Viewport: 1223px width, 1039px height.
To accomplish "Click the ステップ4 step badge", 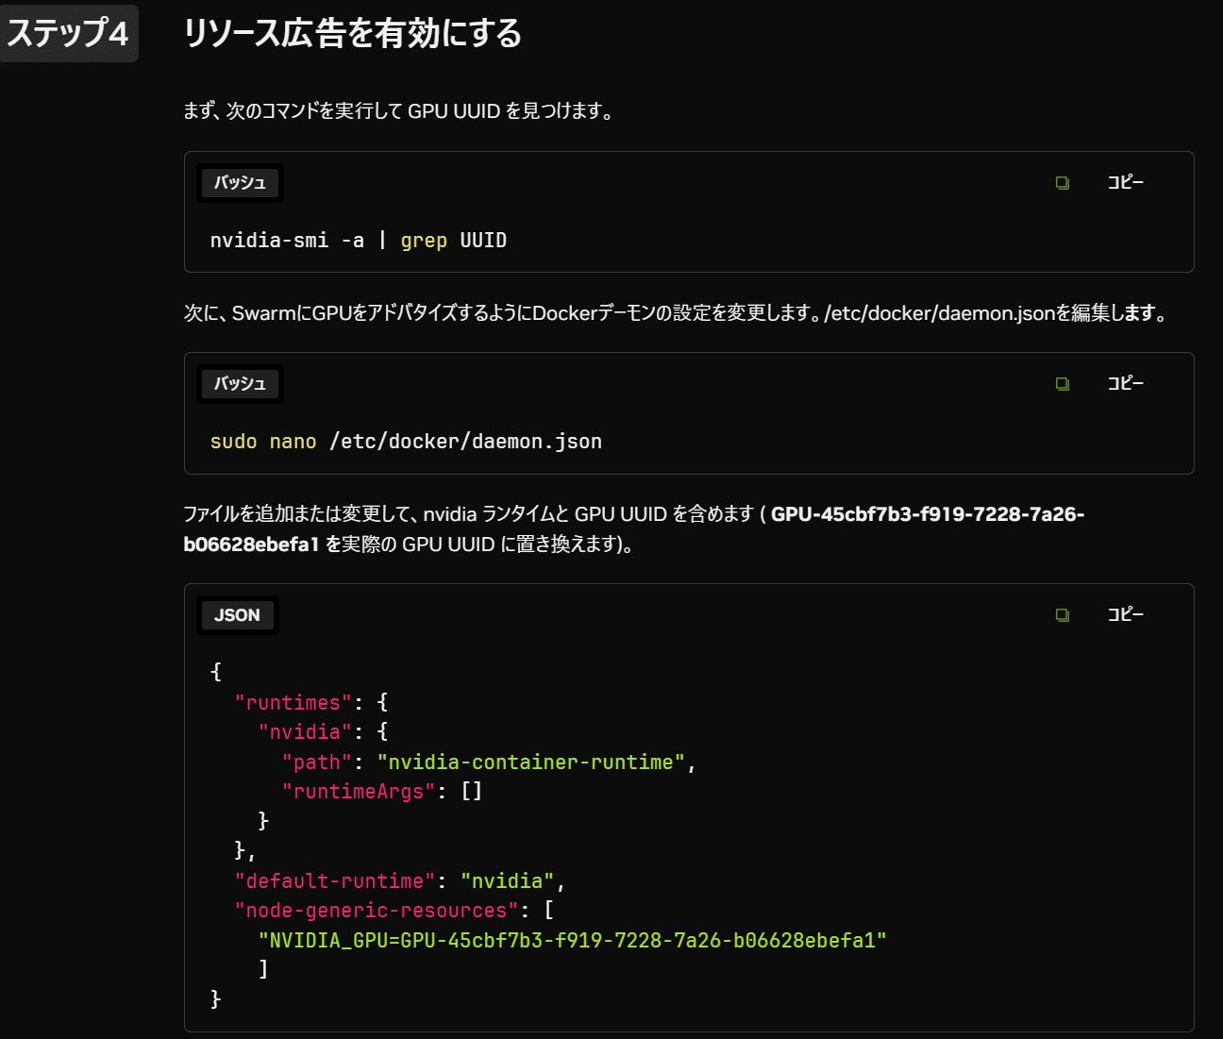I will (x=69, y=32).
